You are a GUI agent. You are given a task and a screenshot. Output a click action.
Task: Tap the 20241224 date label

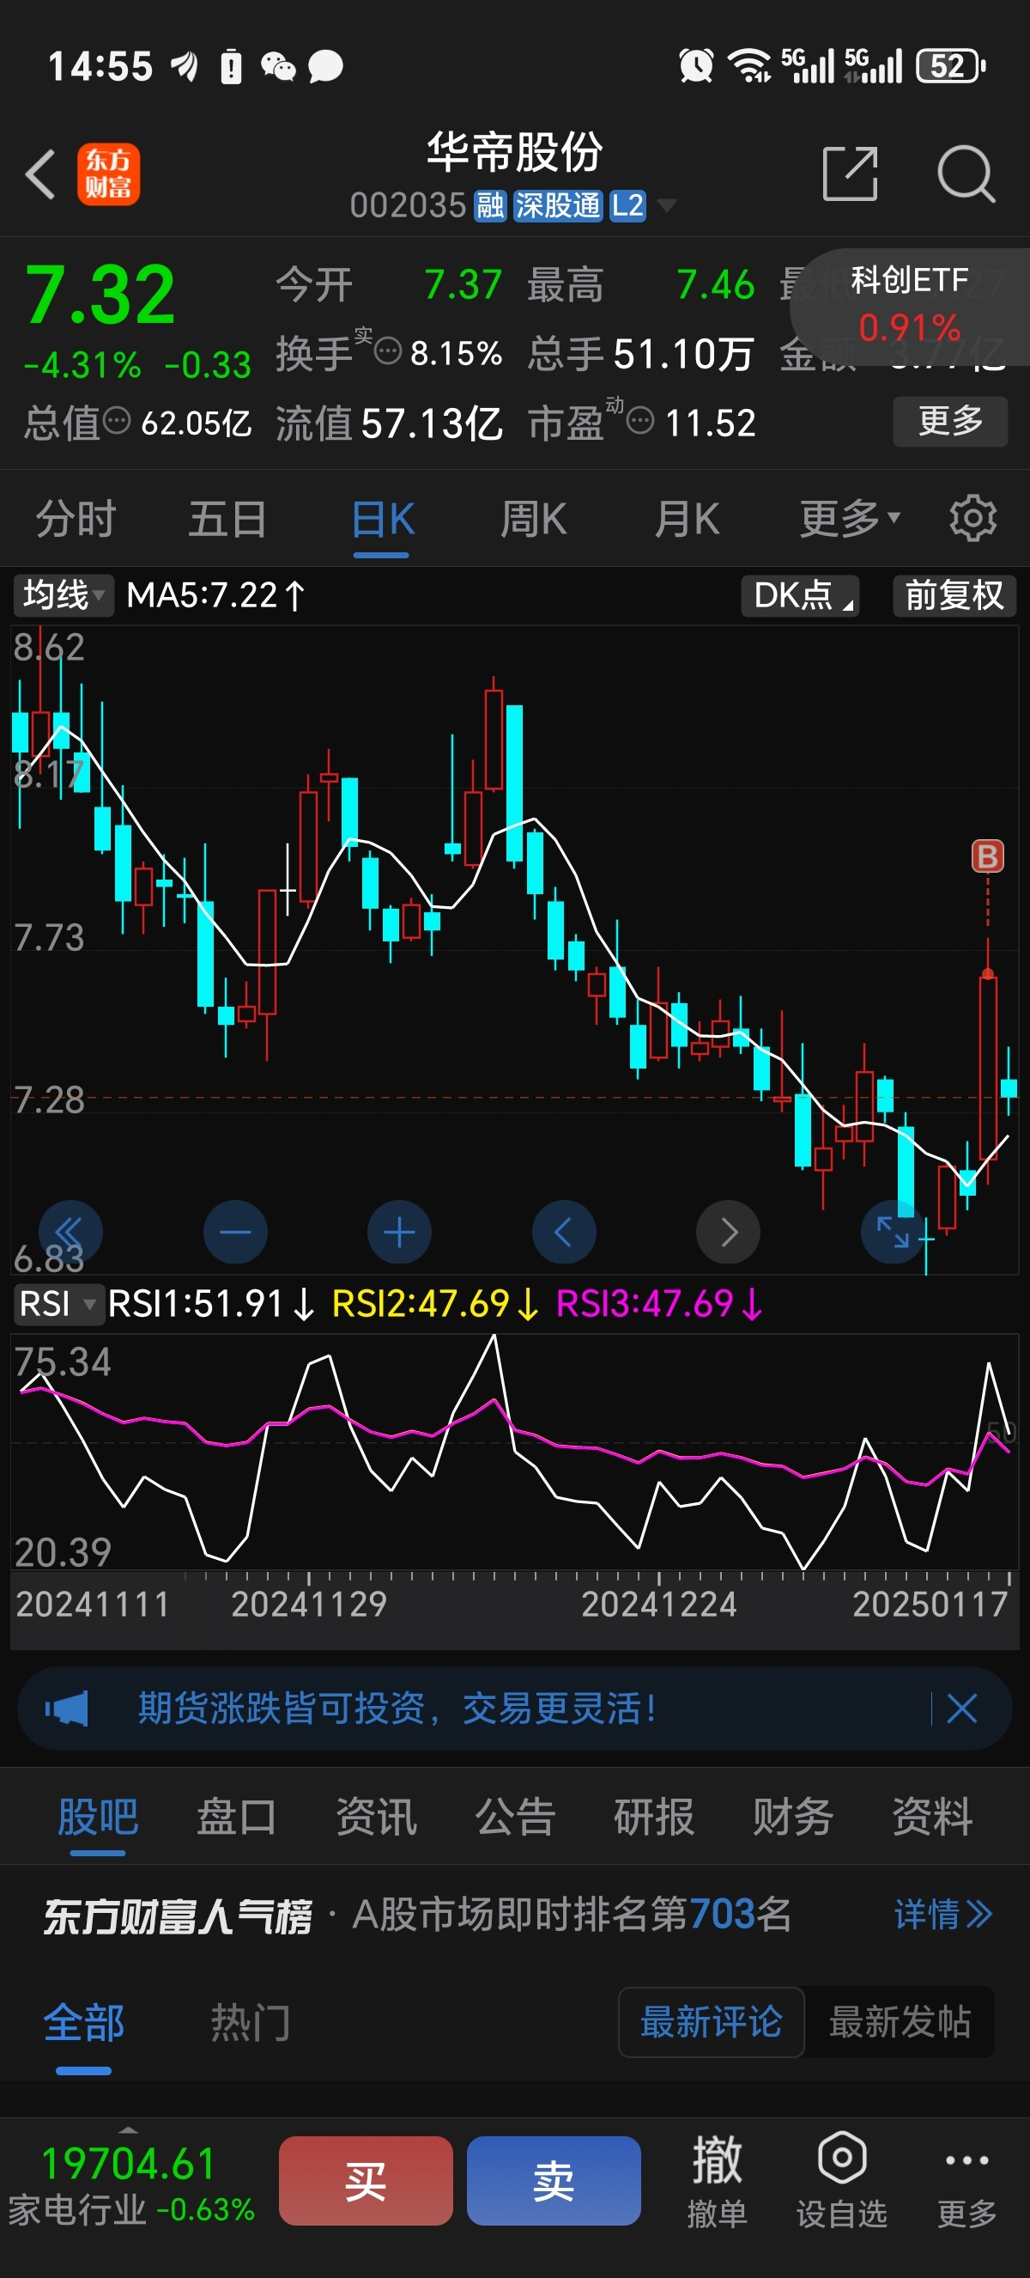(x=659, y=1605)
